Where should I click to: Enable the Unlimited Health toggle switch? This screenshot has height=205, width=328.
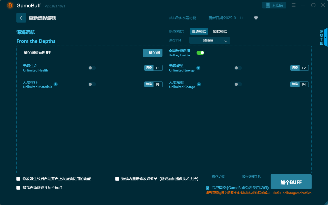pyautogui.click(x=92, y=68)
